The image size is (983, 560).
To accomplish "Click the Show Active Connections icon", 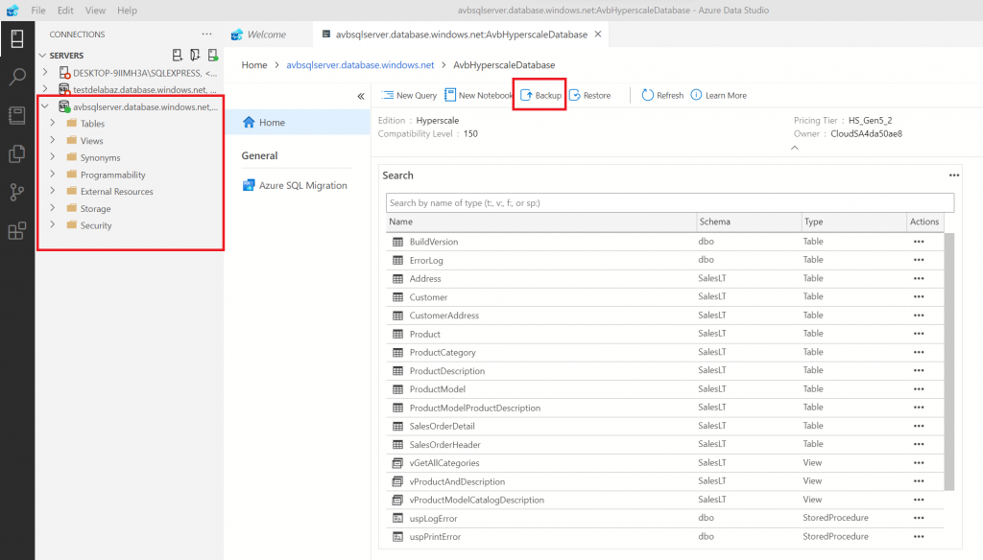I will tap(212, 55).
